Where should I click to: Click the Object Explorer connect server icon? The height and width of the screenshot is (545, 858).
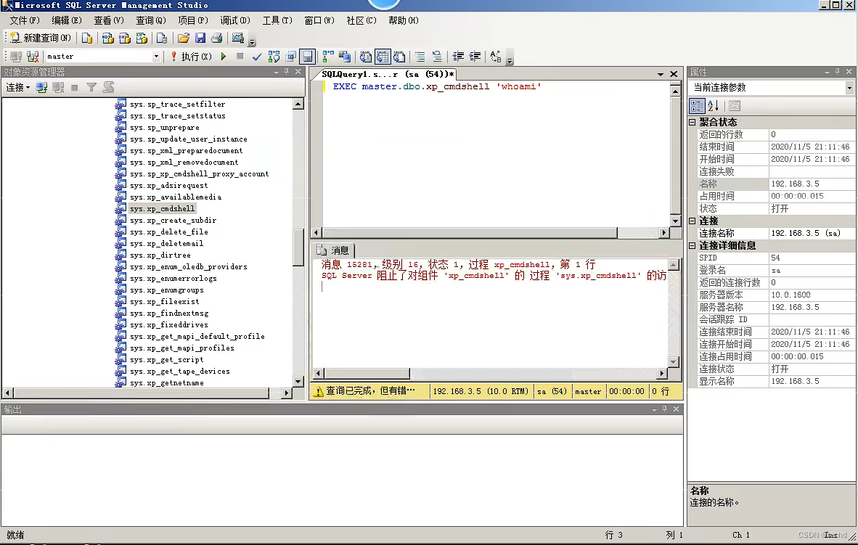click(x=41, y=88)
